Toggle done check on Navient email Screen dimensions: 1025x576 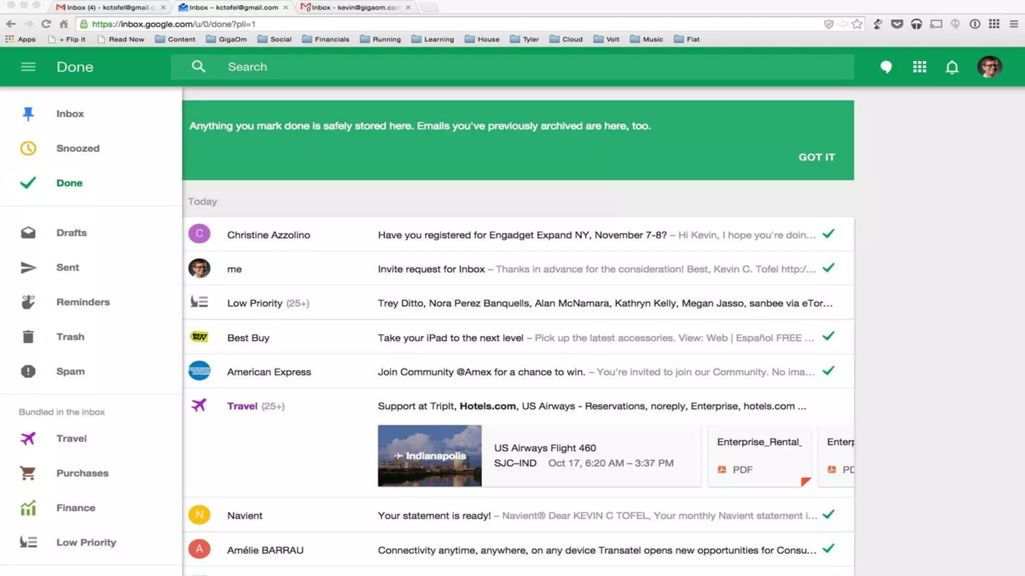point(828,514)
